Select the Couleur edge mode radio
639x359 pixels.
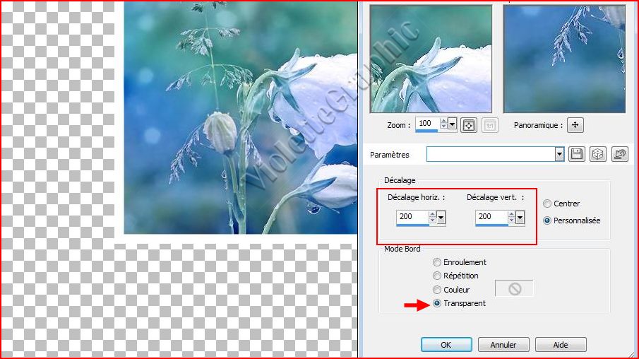tap(437, 290)
